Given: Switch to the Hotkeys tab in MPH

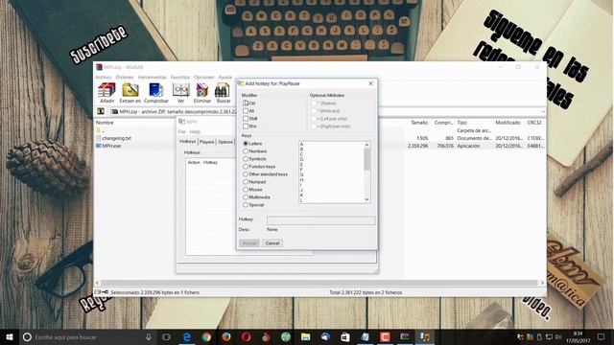Looking at the screenshot, I should [188, 142].
